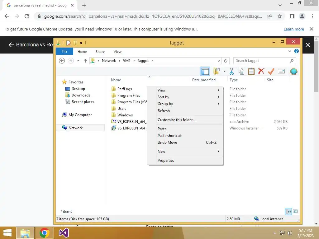Click the New folder icon in quick access toolbar

[75, 43]
